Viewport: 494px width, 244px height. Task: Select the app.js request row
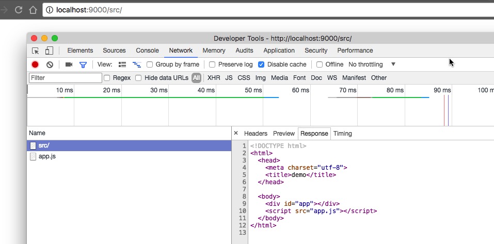point(47,156)
